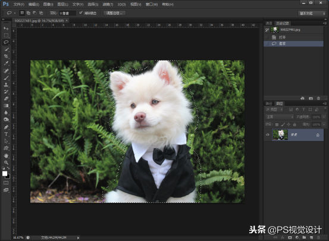Select the Healing Brush tool
The image size is (329, 241).
(x=6, y=71)
